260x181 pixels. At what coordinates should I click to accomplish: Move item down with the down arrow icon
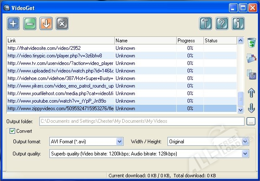point(251,108)
